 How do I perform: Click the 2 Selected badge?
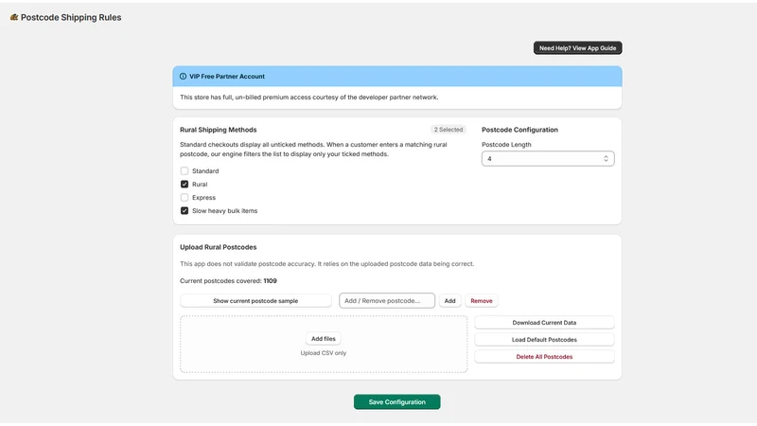(x=448, y=130)
